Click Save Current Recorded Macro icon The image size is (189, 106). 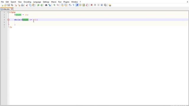click(x=105, y=5)
